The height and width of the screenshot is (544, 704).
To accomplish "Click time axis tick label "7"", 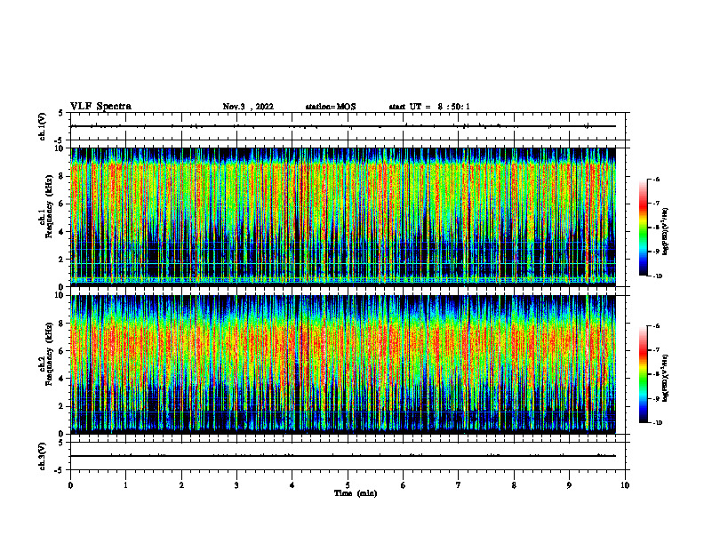I will pyautogui.click(x=459, y=485).
